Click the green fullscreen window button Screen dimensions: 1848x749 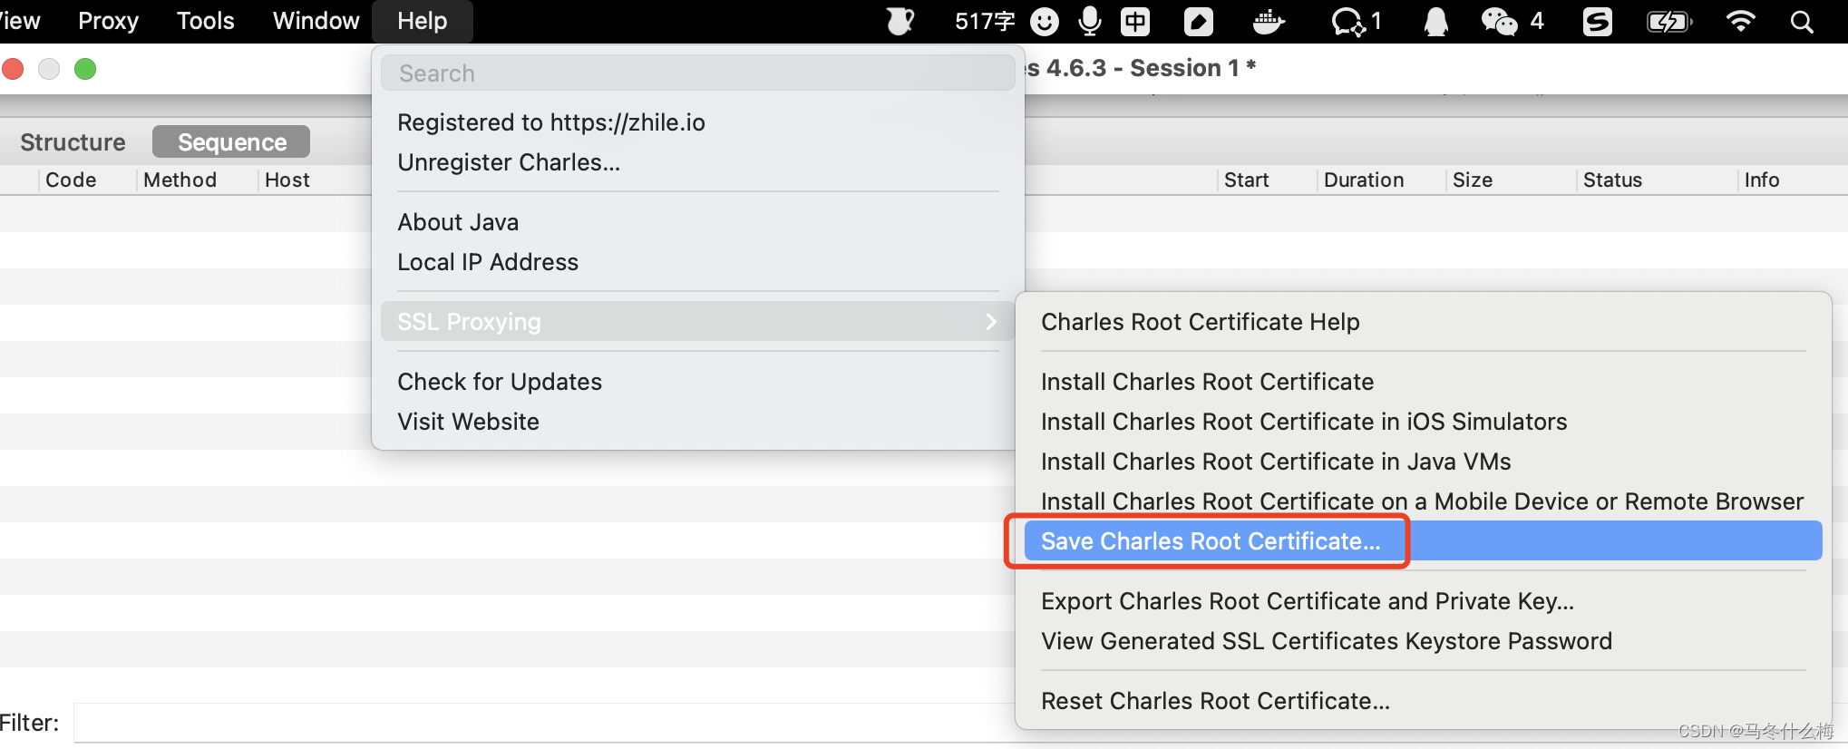point(85,69)
